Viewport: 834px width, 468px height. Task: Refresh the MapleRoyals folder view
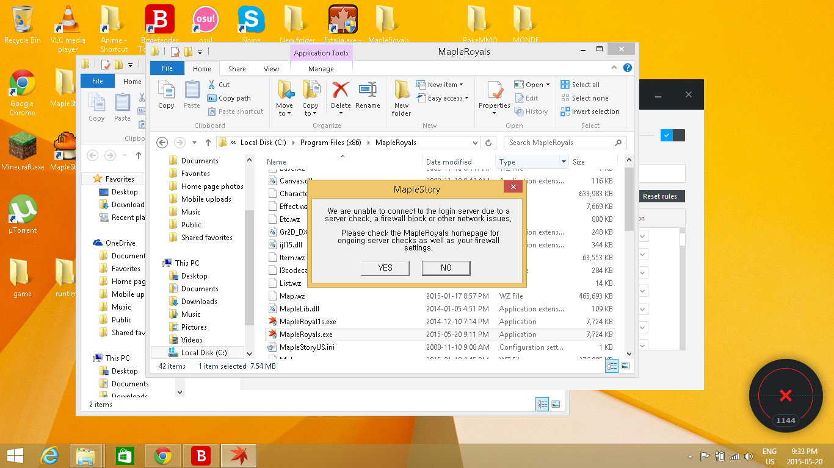(x=488, y=143)
